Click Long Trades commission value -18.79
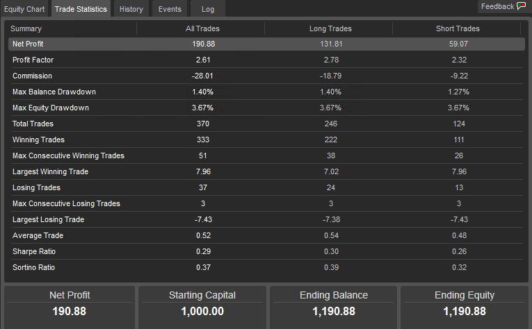This screenshot has width=532, height=329. point(330,76)
